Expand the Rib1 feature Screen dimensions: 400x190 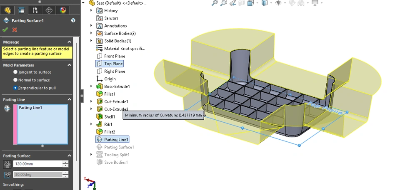pyautogui.click(x=91, y=124)
